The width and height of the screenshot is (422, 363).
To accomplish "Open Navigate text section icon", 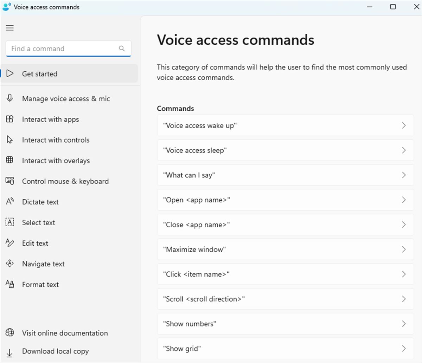I will click(9, 264).
